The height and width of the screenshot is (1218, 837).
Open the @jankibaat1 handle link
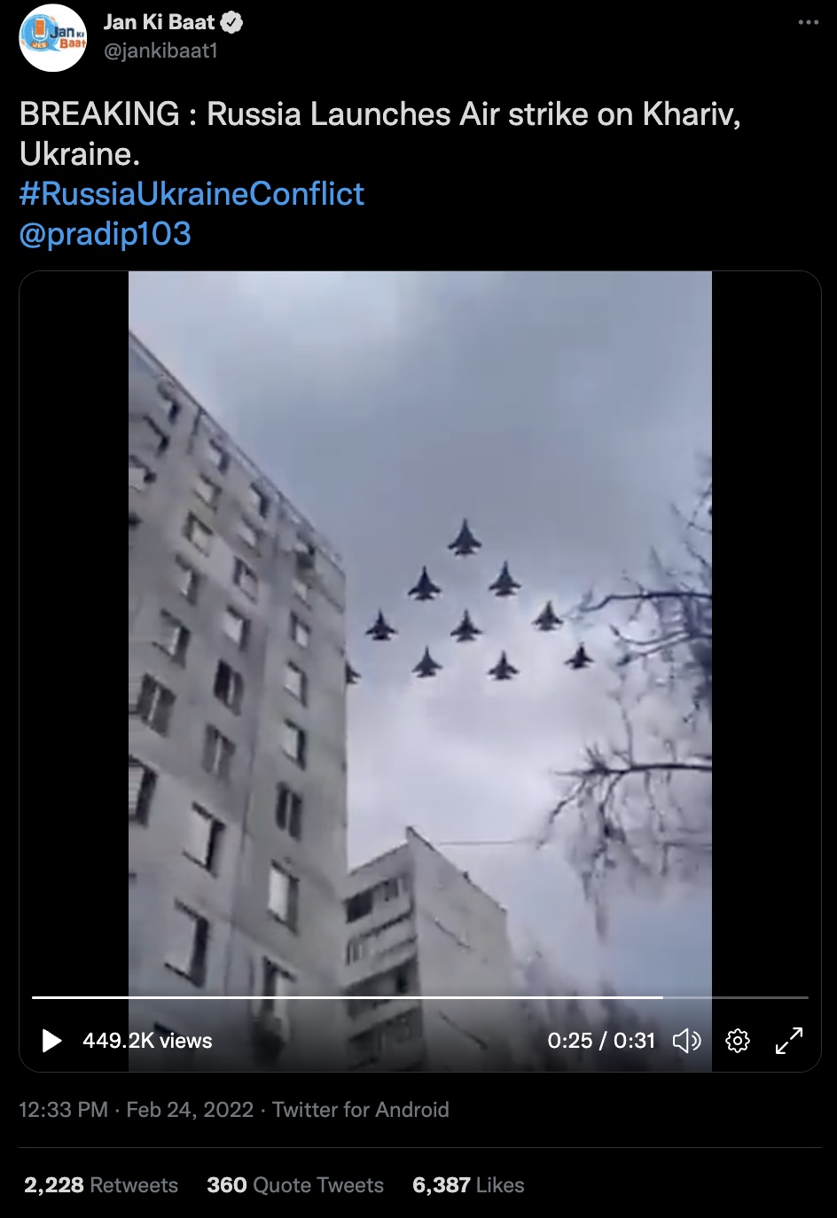coord(160,51)
